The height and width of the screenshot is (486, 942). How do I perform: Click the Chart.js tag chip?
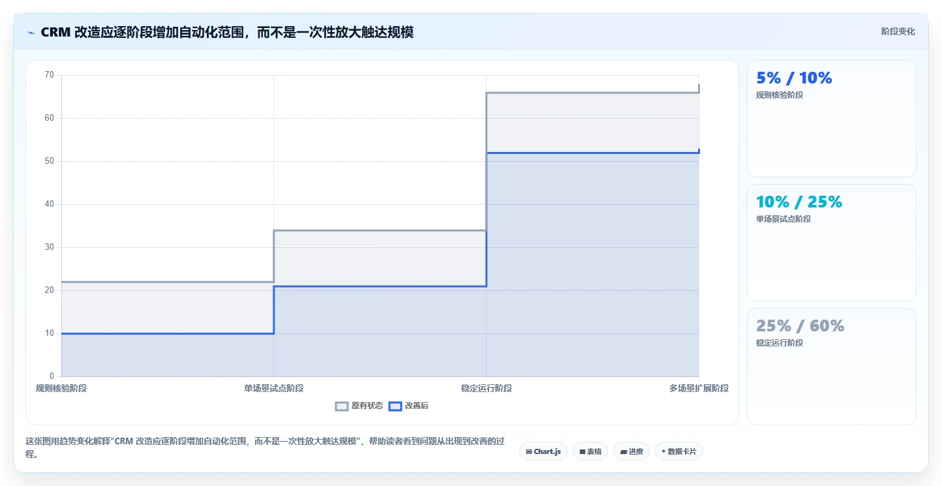click(543, 451)
